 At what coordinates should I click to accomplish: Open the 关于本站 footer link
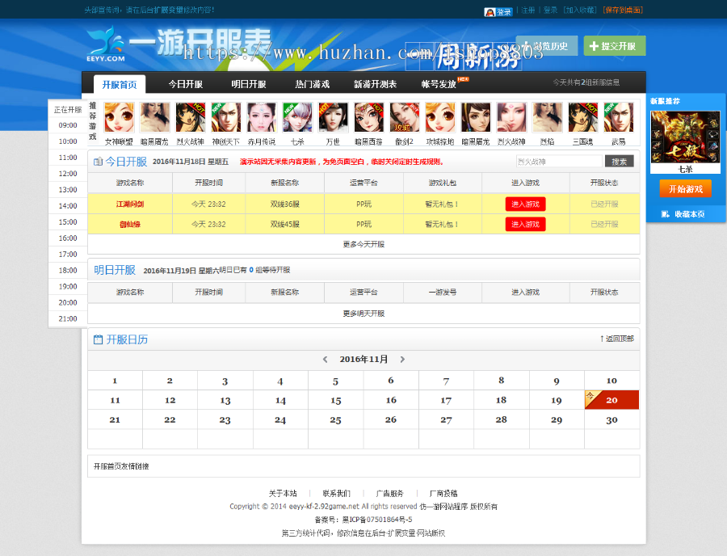(x=284, y=492)
